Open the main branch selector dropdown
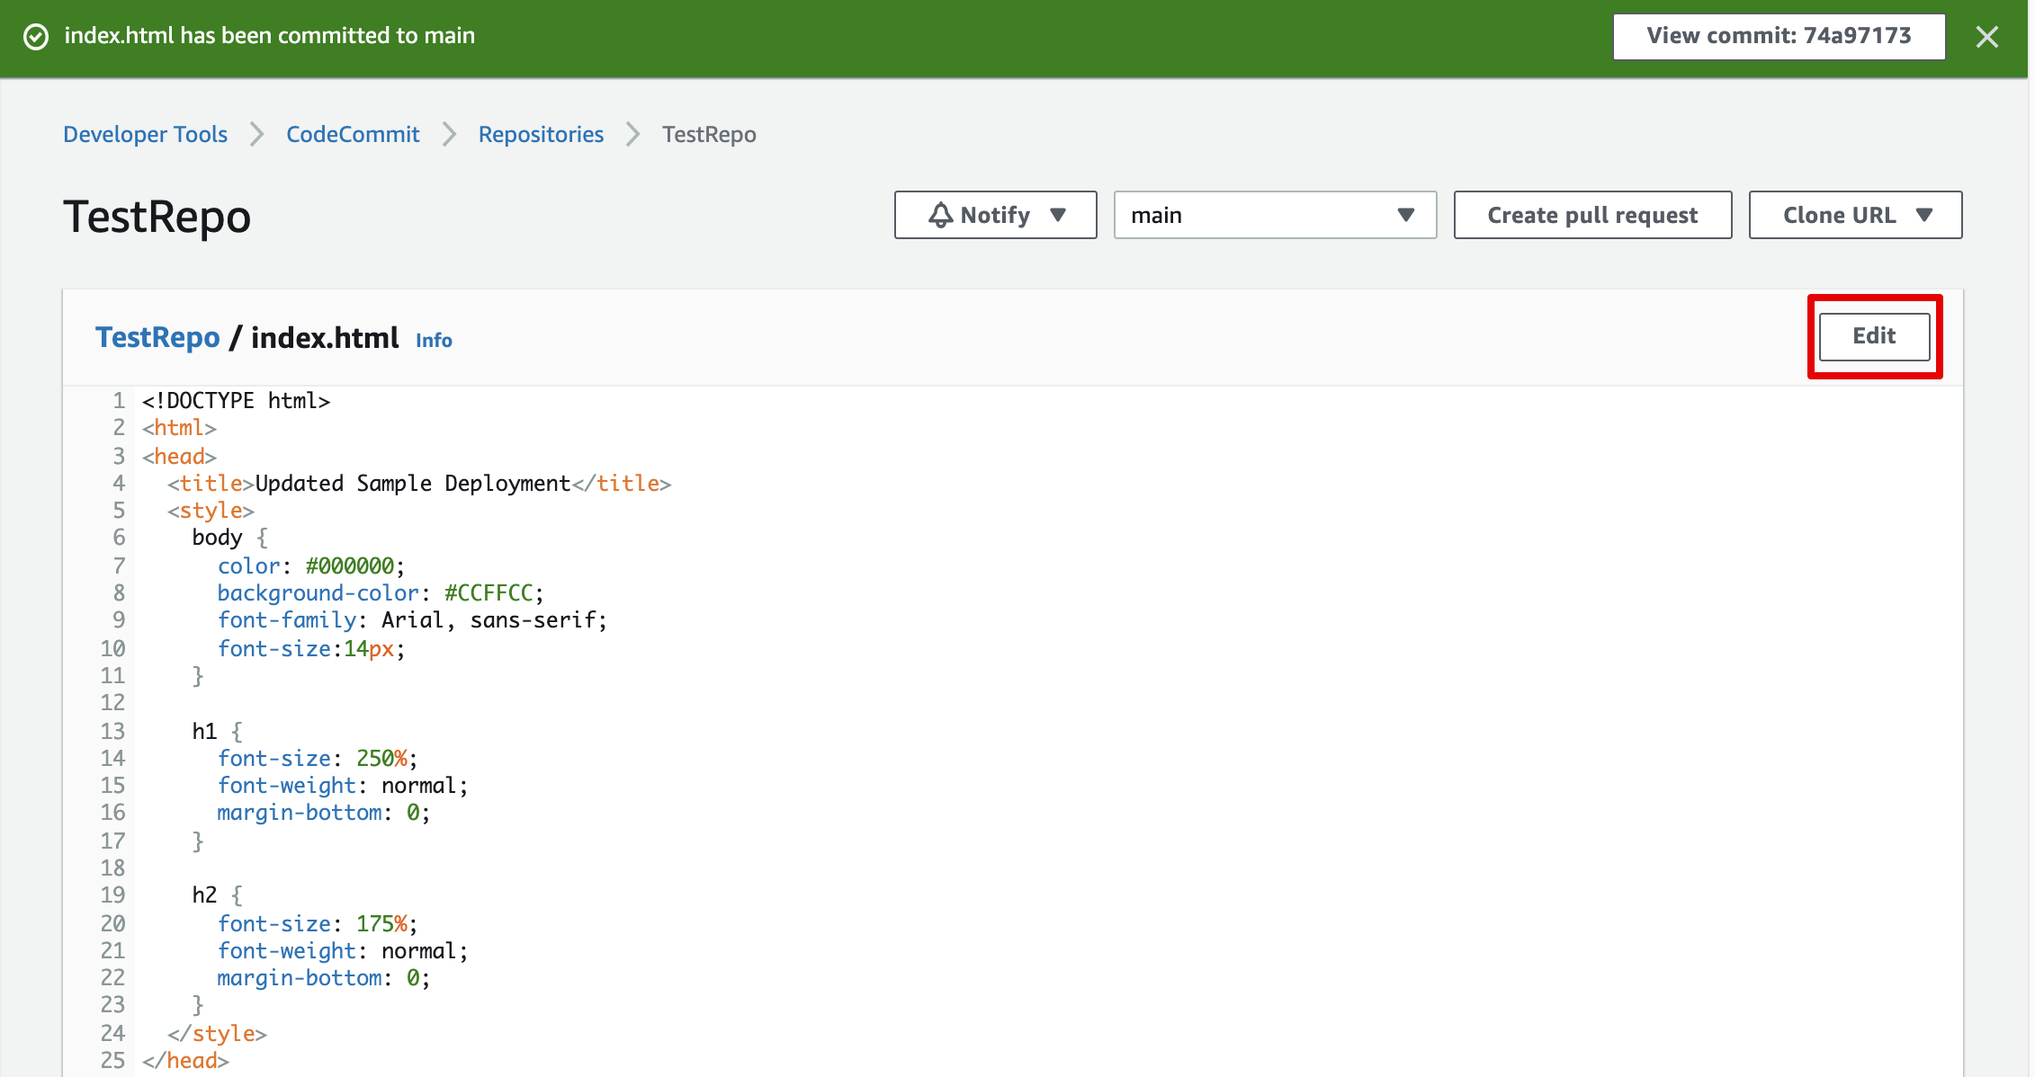 [x=1274, y=215]
